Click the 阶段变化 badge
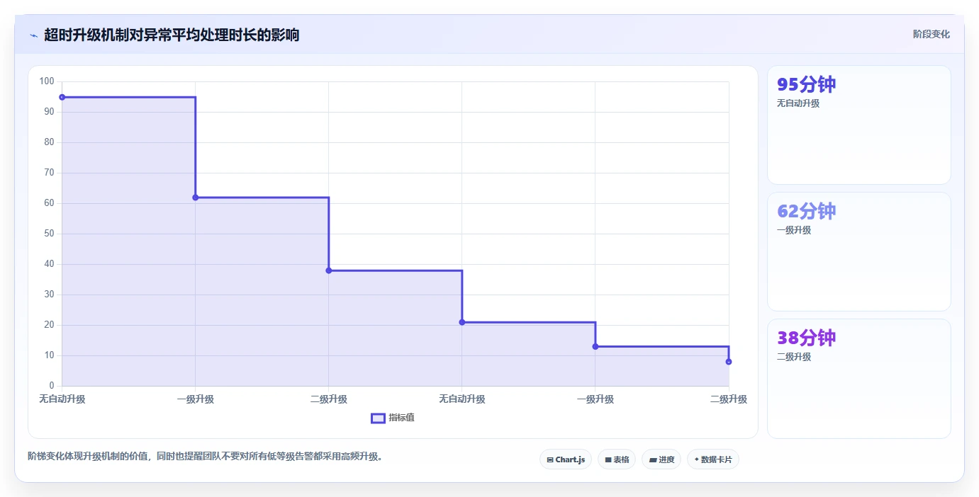 931,34
